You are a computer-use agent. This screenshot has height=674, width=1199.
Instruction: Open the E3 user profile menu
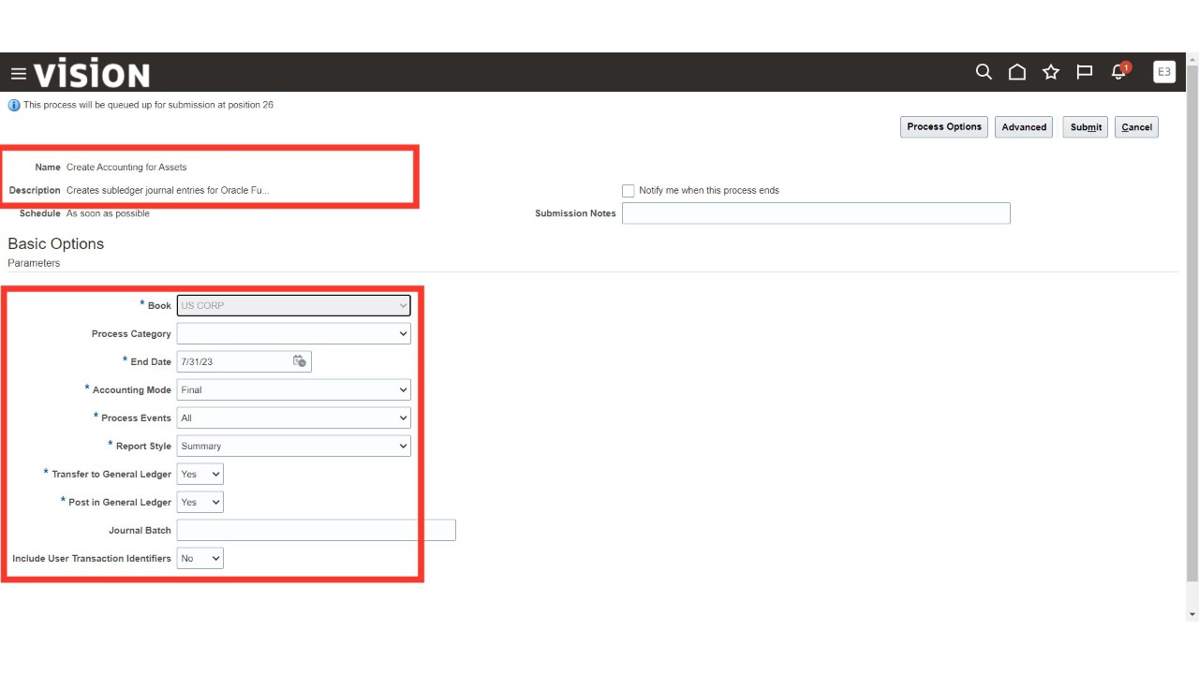pos(1164,72)
